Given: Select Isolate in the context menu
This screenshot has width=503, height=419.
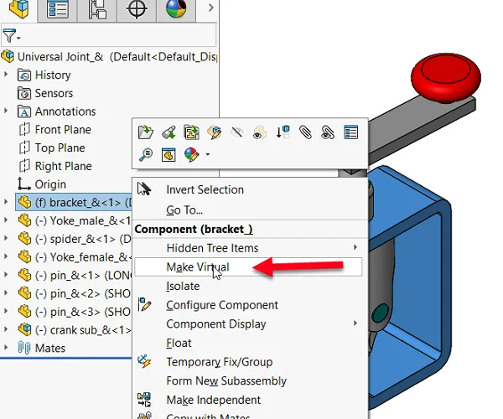Looking at the screenshot, I should pos(183,286).
